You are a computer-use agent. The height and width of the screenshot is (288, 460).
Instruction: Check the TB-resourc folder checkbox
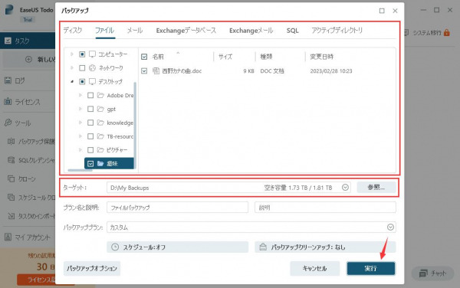click(x=90, y=136)
